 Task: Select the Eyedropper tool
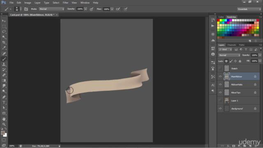pos(4,48)
